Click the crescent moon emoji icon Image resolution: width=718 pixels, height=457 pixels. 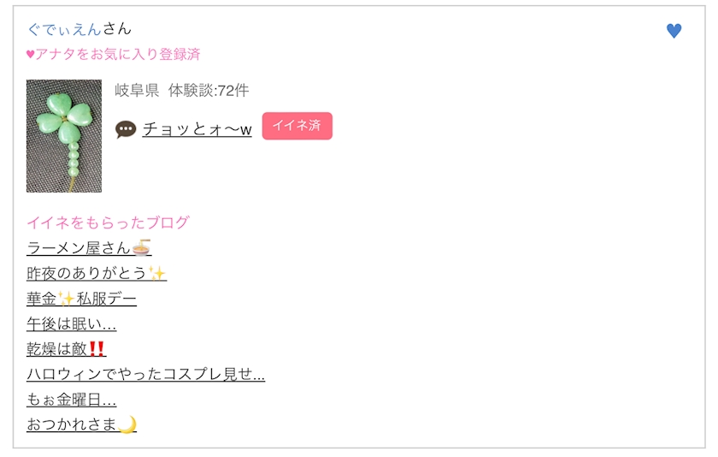click(x=127, y=424)
